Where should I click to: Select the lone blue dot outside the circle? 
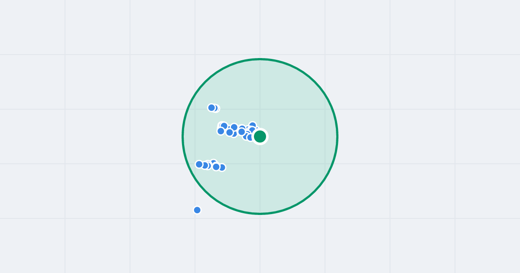point(197,210)
